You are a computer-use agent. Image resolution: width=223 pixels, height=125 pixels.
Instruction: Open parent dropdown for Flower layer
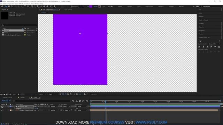tap(82, 110)
